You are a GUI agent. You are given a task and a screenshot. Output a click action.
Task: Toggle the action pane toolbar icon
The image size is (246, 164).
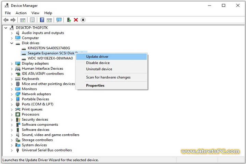49,20
